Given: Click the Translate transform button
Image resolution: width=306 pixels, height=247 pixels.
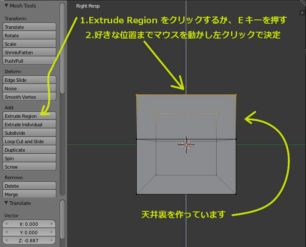Looking at the screenshot, I should 29,27.
